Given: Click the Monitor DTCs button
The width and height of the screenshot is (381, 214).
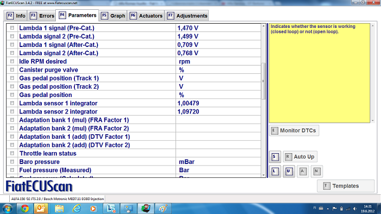Looking at the screenshot, I should pyautogui.click(x=294, y=130).
